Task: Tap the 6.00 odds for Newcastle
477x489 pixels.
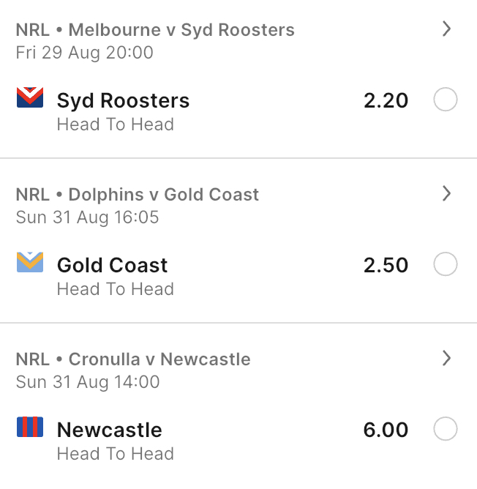Action: (386, 430)
